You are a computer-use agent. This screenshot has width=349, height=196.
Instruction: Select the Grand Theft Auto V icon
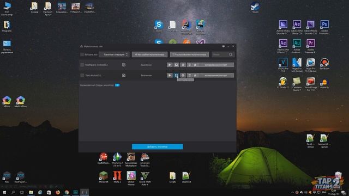click(x=145, y=178)
